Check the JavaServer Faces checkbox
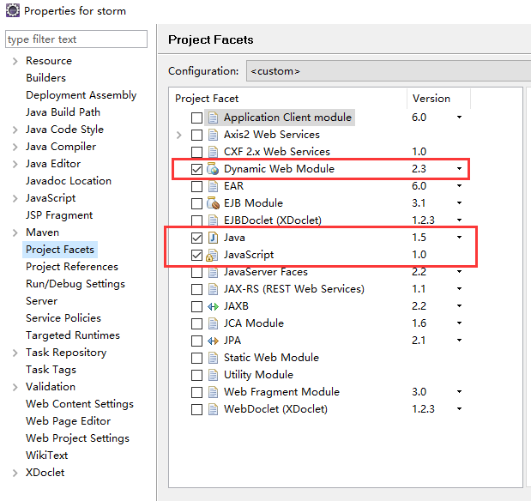Screen dimensions: 531x501 pyautogui.click(x=196, y=272)
